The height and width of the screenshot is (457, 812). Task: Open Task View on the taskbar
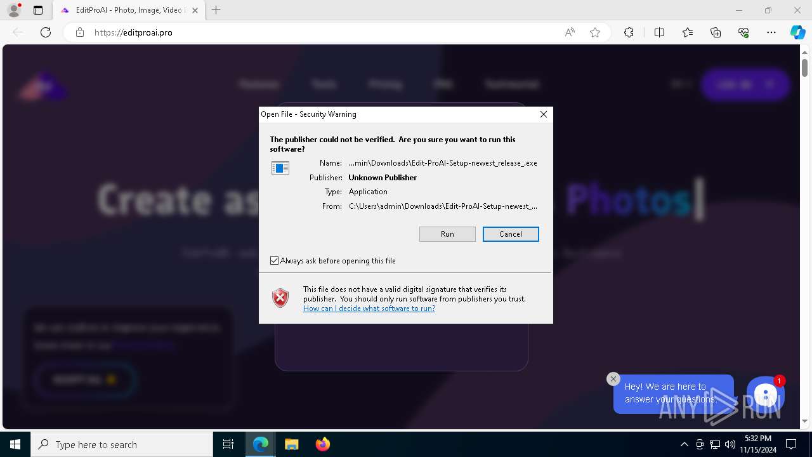[228, 444]
